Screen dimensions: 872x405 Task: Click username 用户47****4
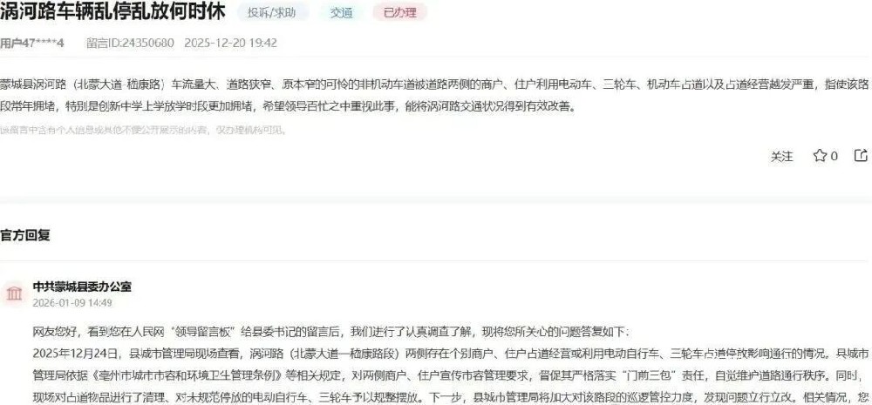31,43
